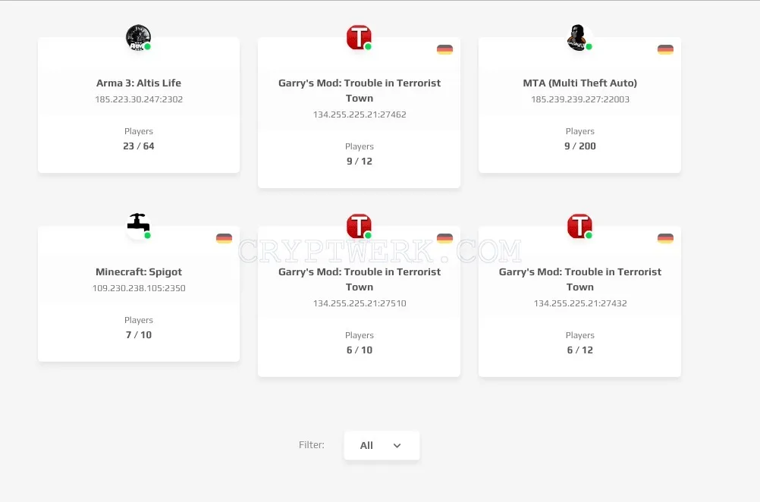Image resolution: width=760 pixels, height=502 pixels.
Task: Select IP address 185.223.30.247:2302
Action: pos(139,99)
